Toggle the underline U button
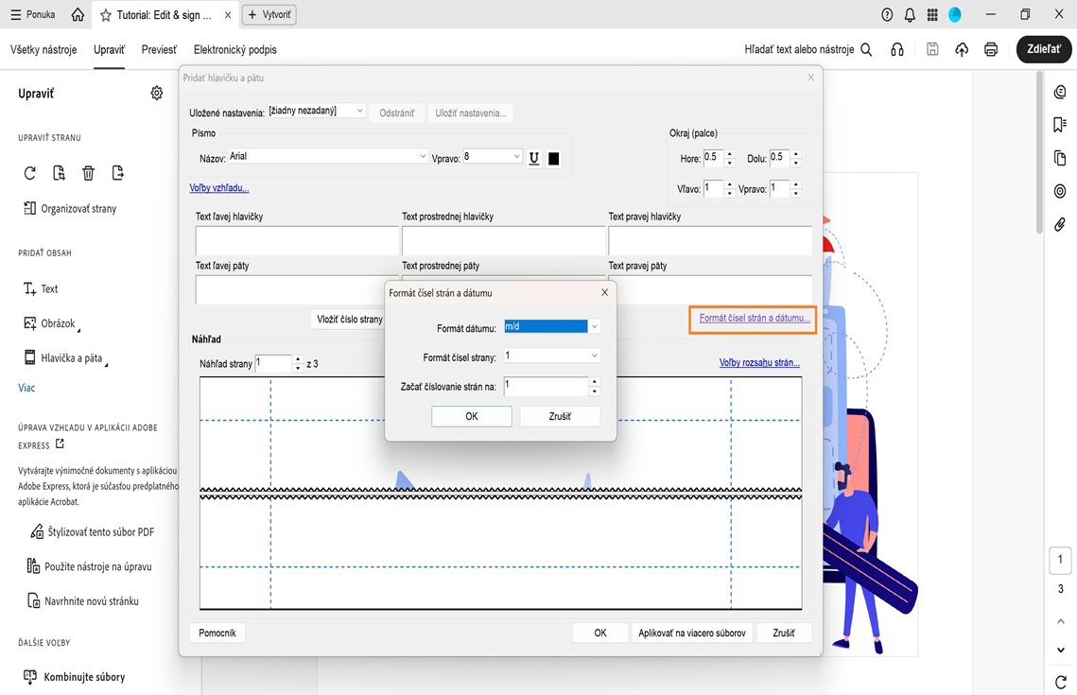The width and height of the screenshot is (1077, 695). click(x=533, y=159)
